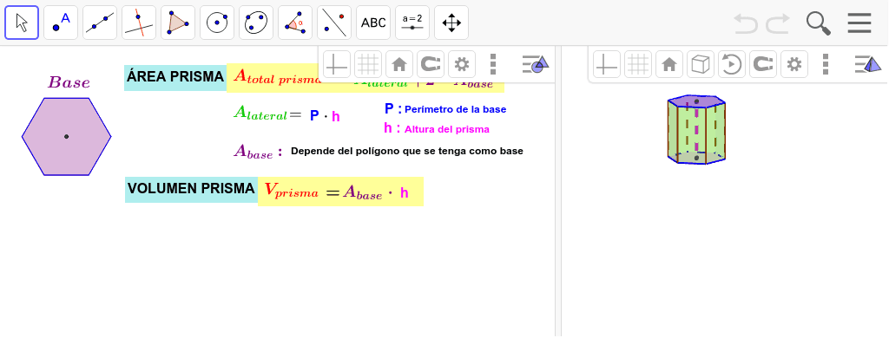The image size is (889, 338).
Task: Reset 3D view with home icon
Action: (669, 64)
